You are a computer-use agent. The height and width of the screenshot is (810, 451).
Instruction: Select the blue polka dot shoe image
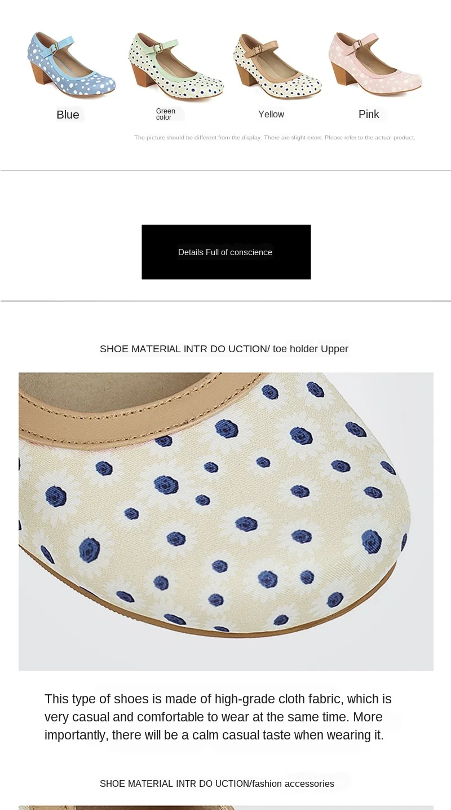coord(71,63)
